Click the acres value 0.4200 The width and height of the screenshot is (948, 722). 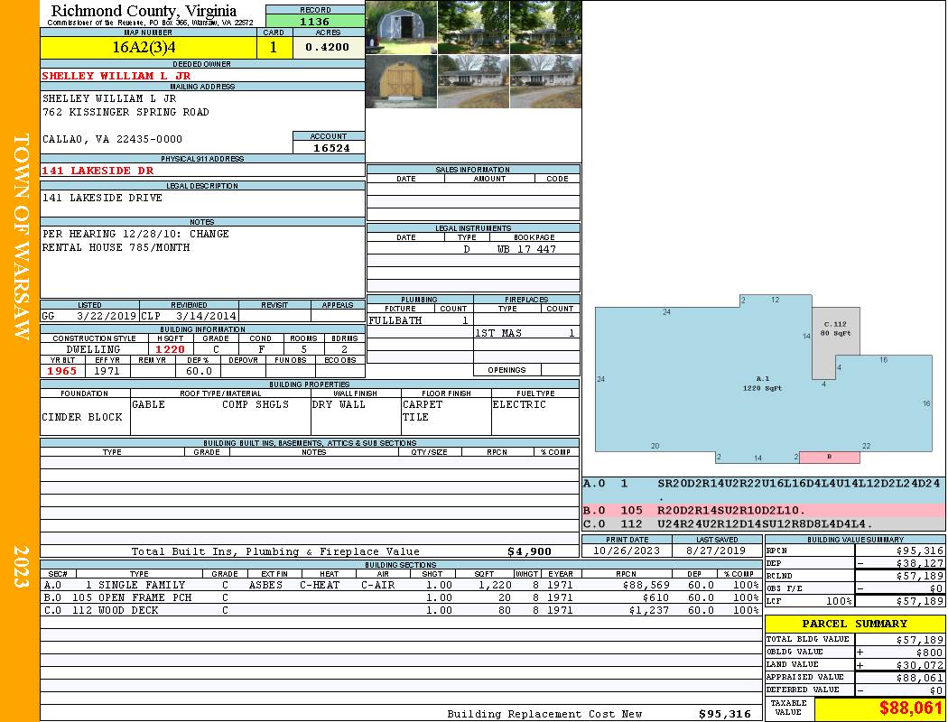point(328,47)
